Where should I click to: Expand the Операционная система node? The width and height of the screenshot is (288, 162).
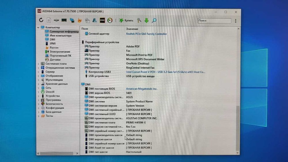pos(38,68)
